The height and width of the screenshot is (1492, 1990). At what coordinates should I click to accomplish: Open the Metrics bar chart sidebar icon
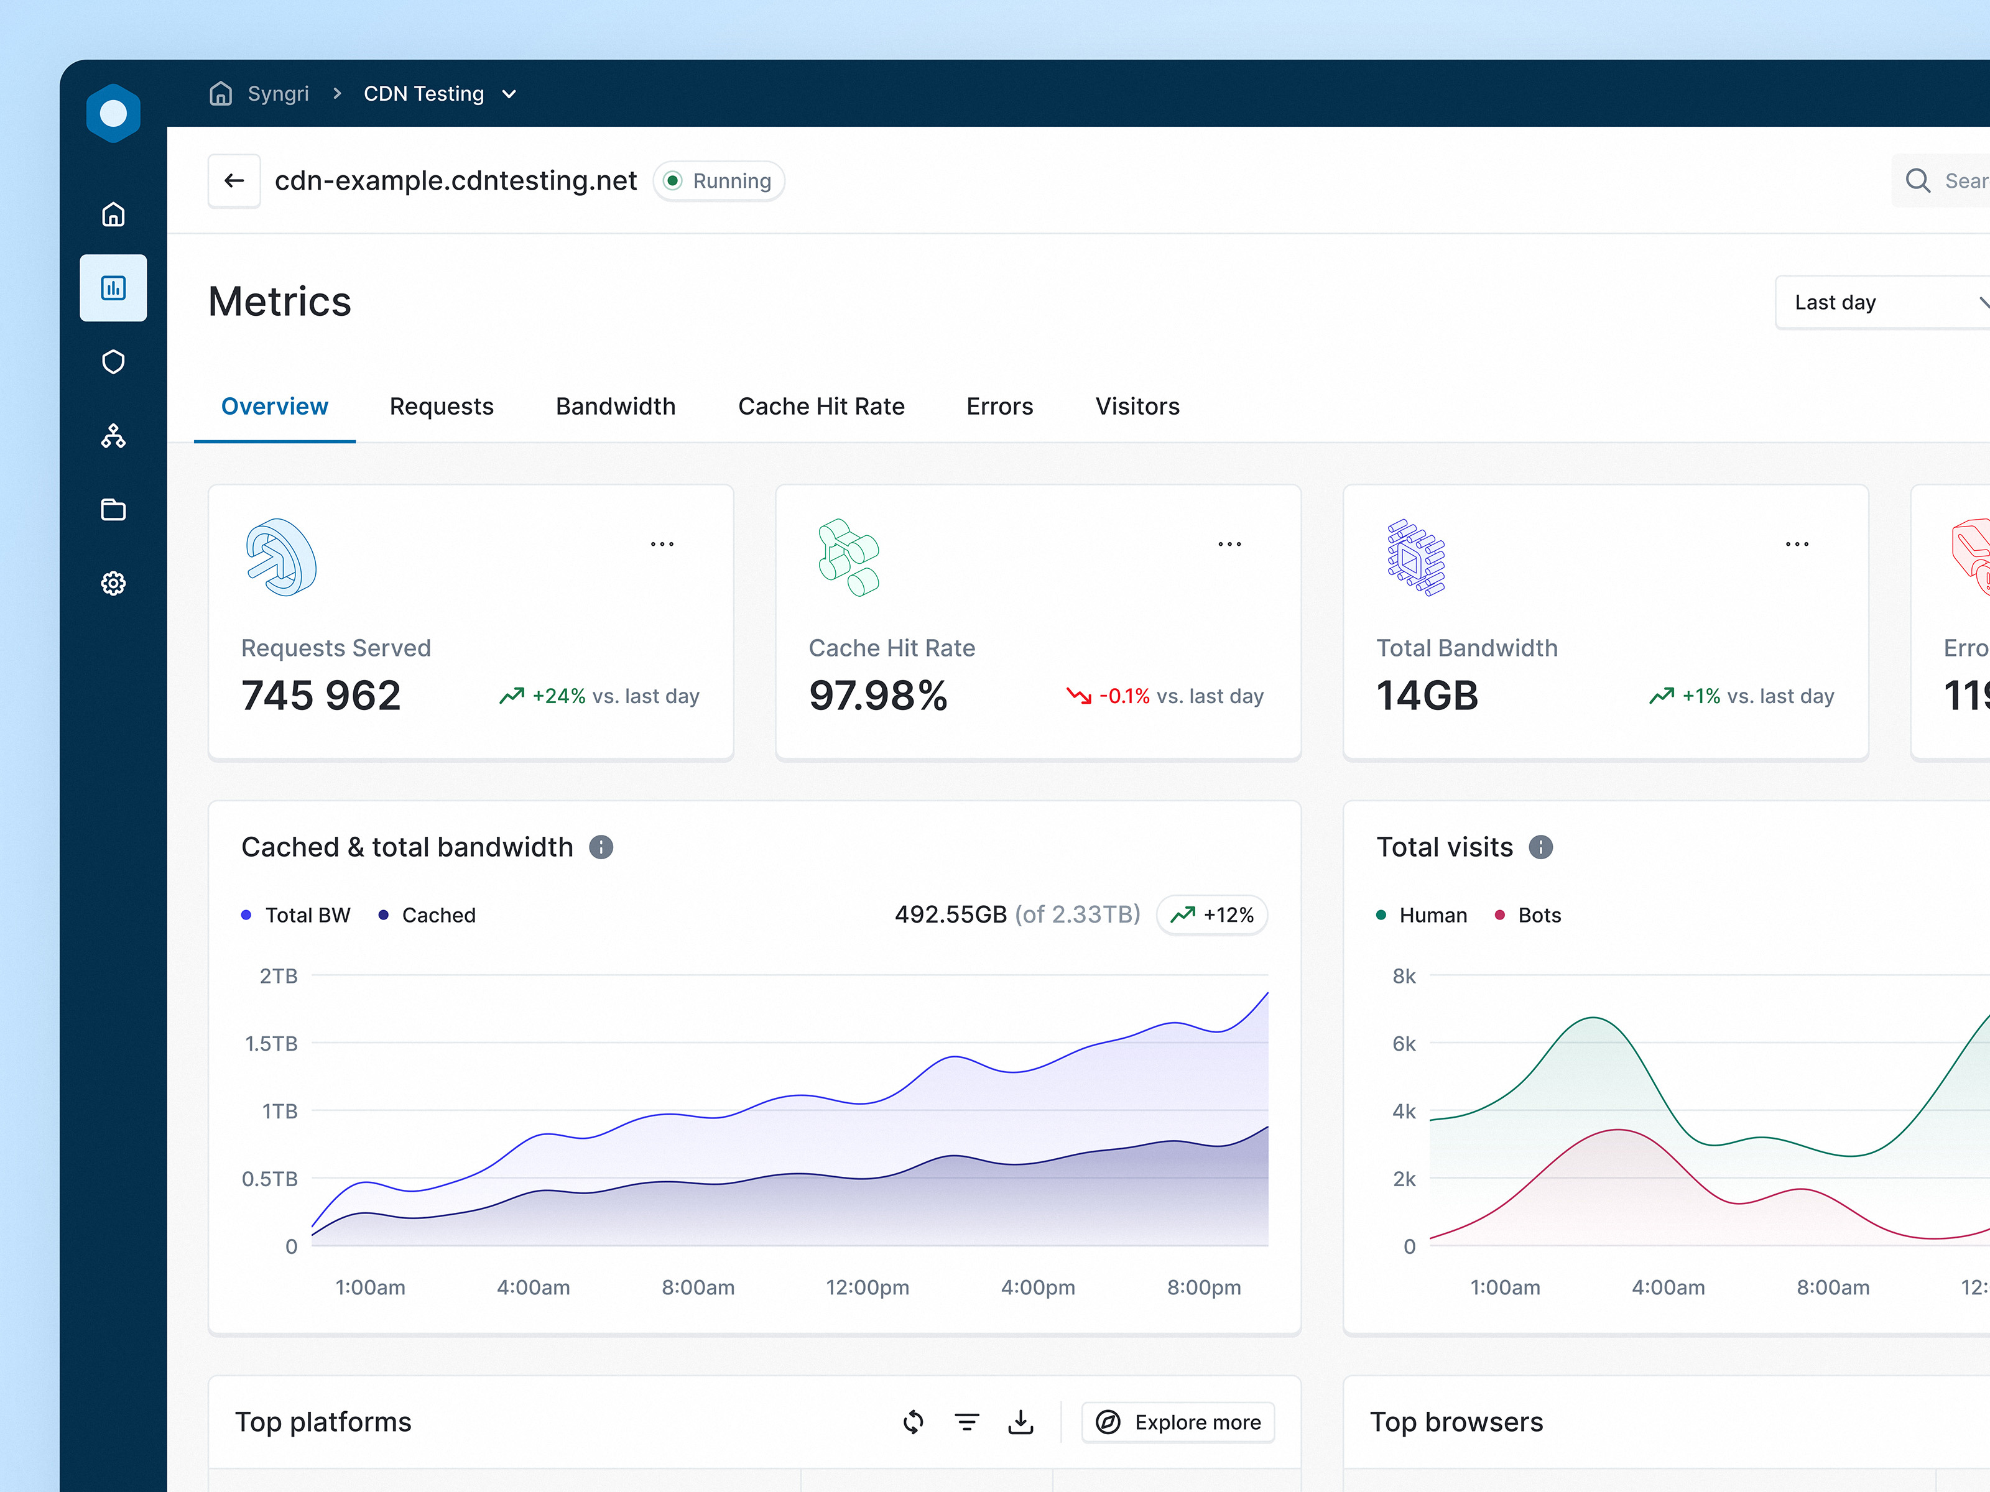pos(113,288)
